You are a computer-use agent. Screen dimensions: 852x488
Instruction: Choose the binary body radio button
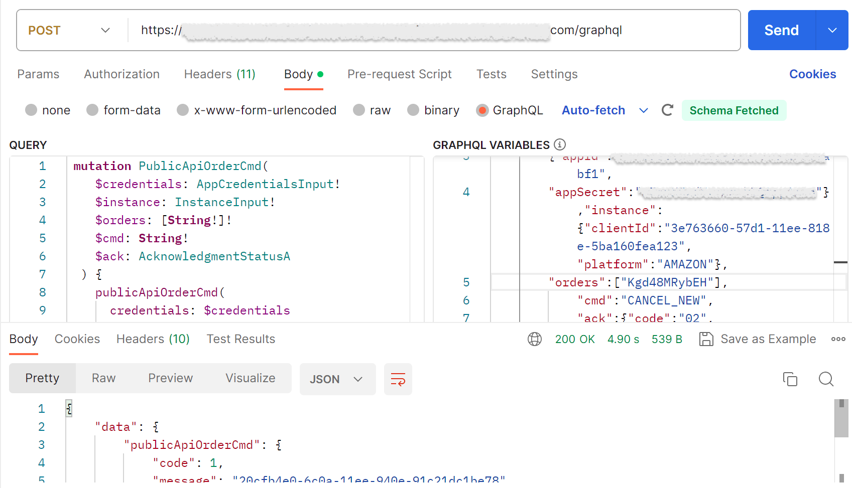coord(413,110)
